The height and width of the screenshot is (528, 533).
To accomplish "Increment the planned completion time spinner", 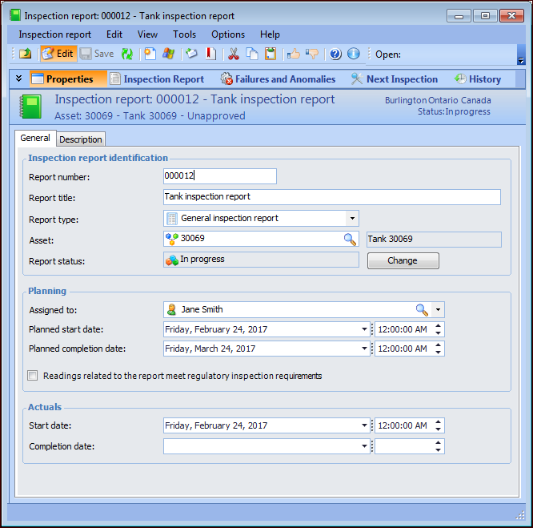I will pos(439,345).
